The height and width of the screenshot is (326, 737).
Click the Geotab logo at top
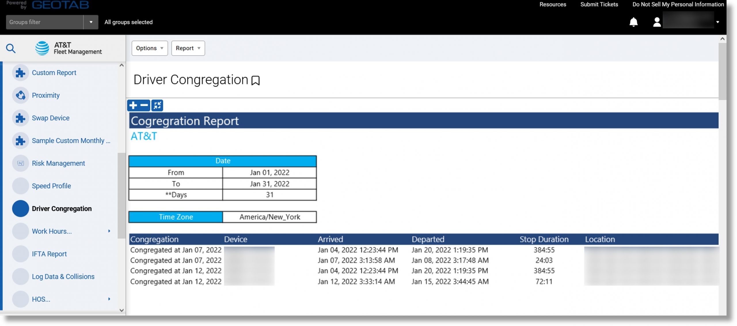click(60, 5)
